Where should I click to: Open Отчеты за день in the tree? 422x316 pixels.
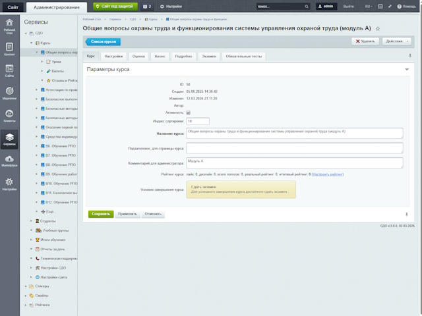point(50,249)
